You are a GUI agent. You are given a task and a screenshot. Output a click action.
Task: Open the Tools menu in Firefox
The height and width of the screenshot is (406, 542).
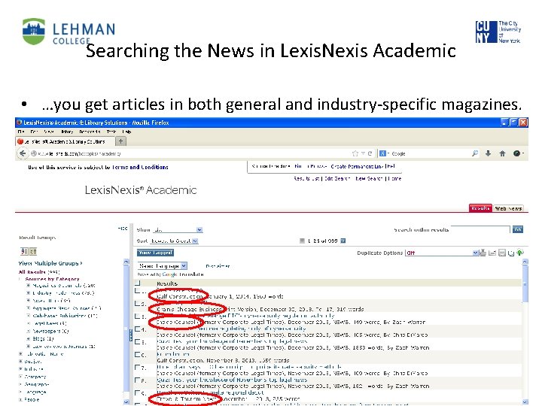[111, 132]
